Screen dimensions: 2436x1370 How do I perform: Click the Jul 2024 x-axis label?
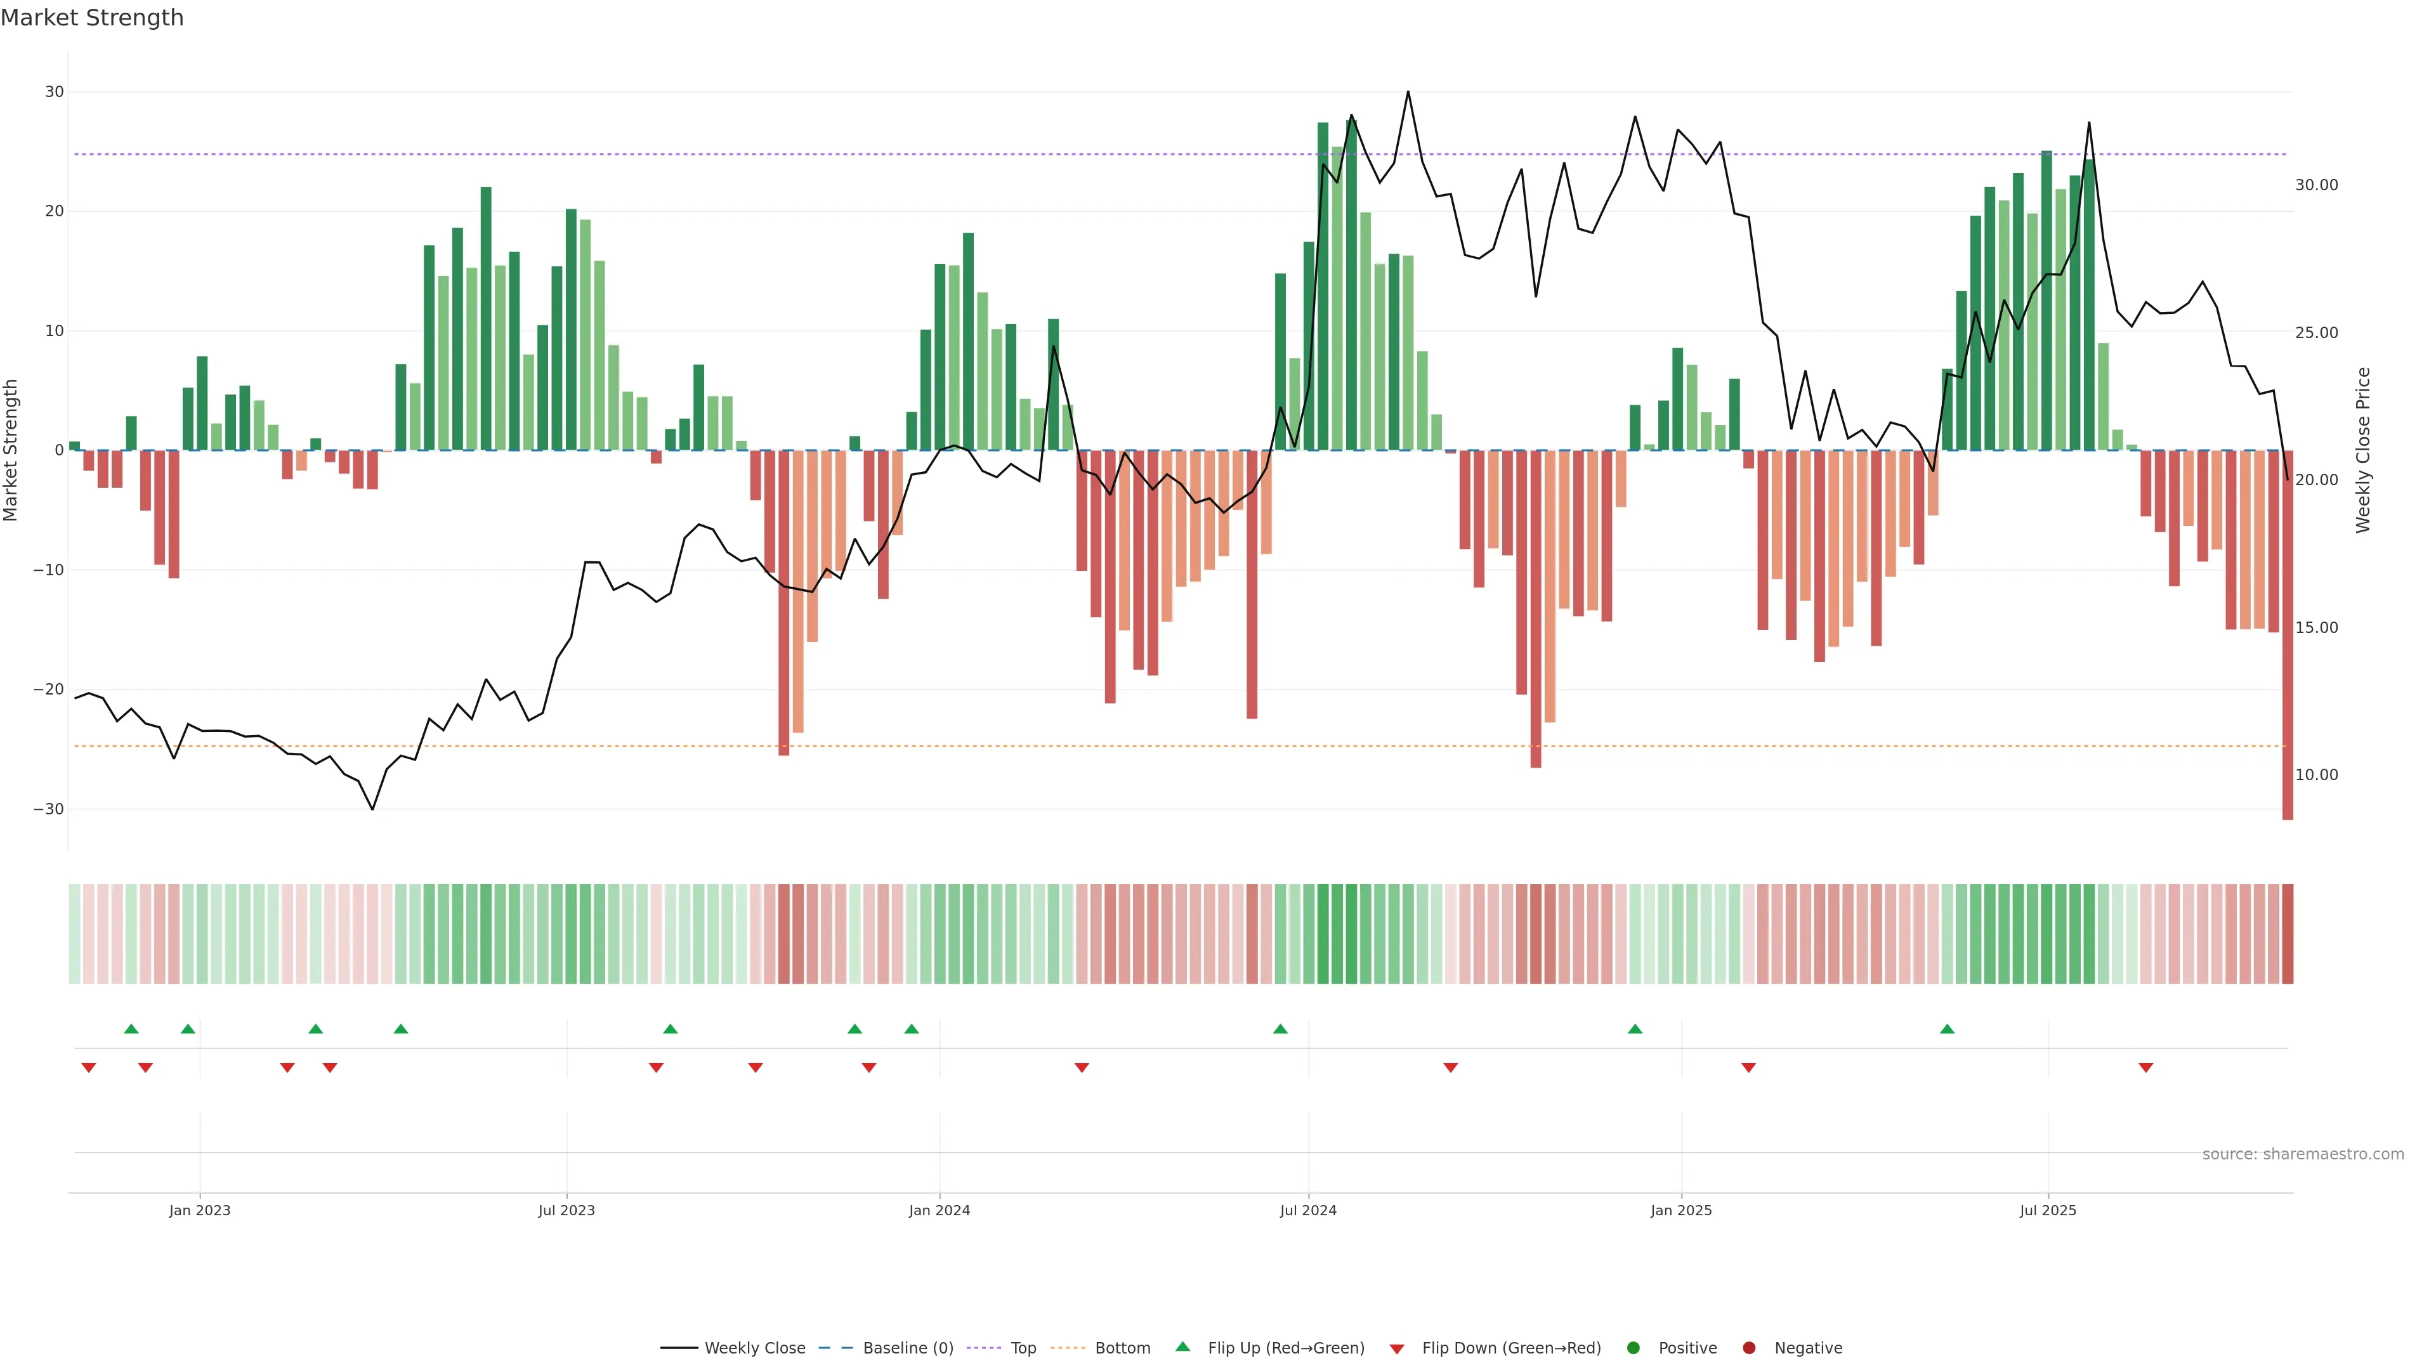point(1308,1210)
